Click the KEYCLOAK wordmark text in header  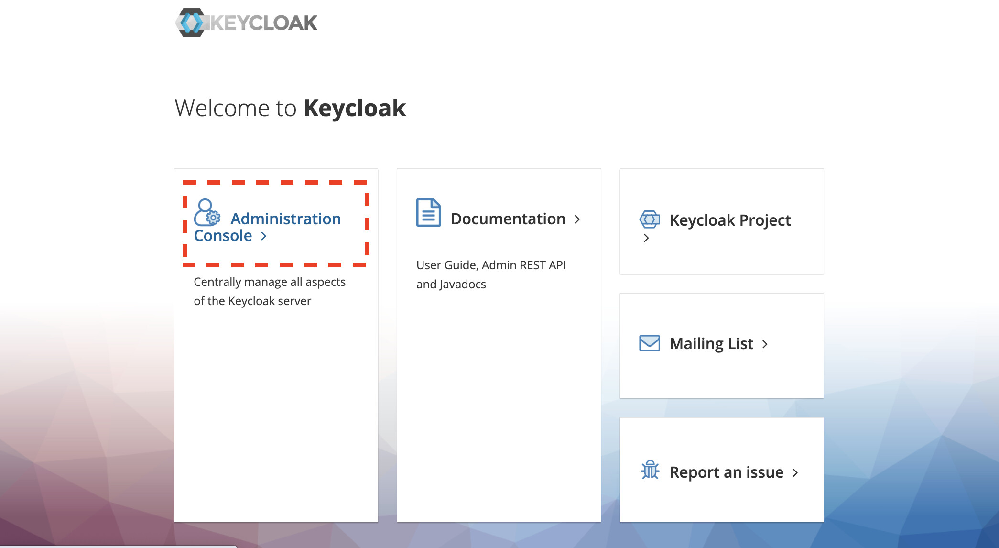click(x=264, y=23)
